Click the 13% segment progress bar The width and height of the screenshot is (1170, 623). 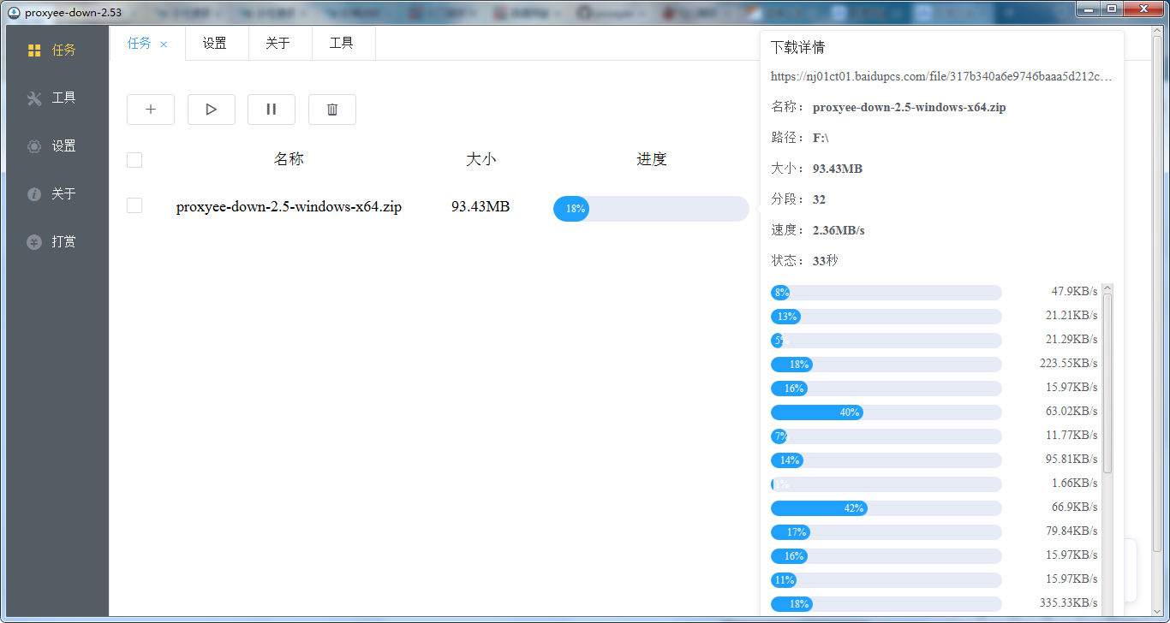pos(886,317)
